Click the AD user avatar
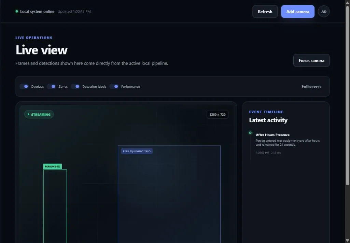This screenshot has width=350, height=243. (x=324, y=12)
